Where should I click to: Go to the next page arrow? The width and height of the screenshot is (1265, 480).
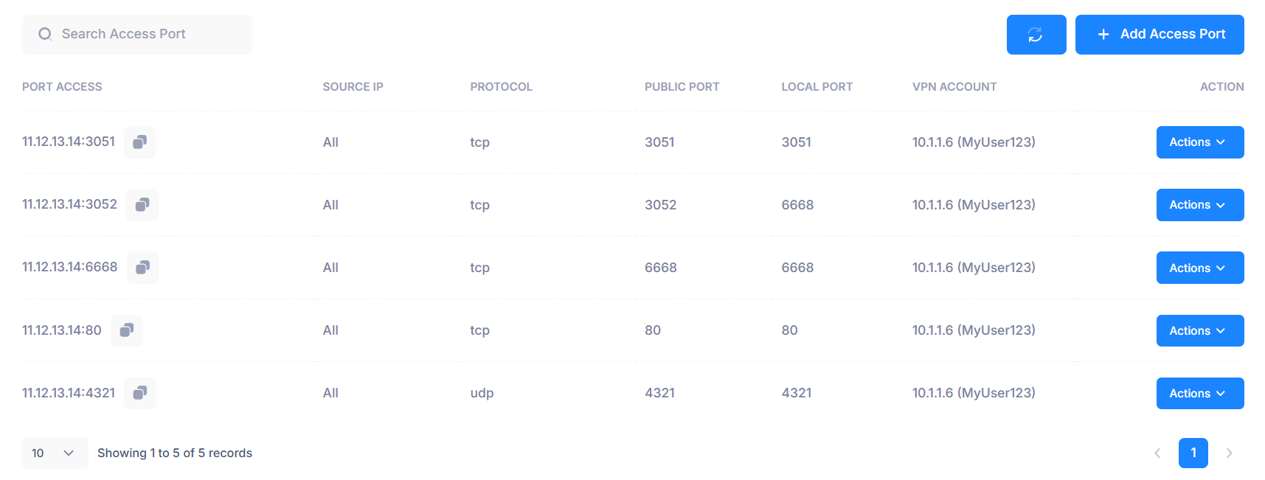(1229, 453)
